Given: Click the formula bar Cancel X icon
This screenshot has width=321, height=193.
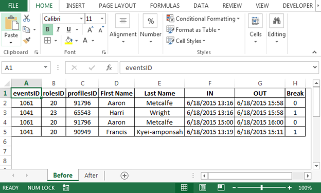Looking at the screenshot, I should coord(74,67).
